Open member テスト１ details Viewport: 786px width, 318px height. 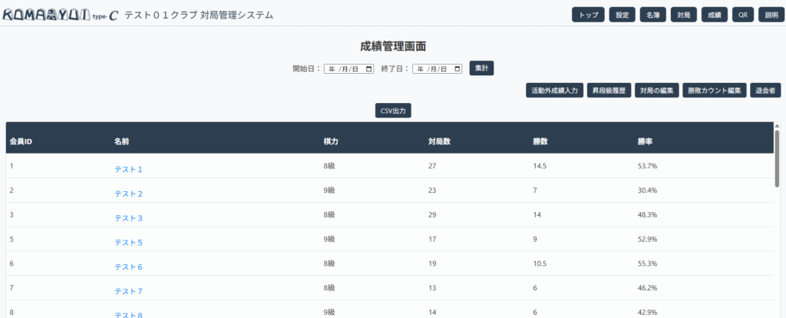[128, 169]
